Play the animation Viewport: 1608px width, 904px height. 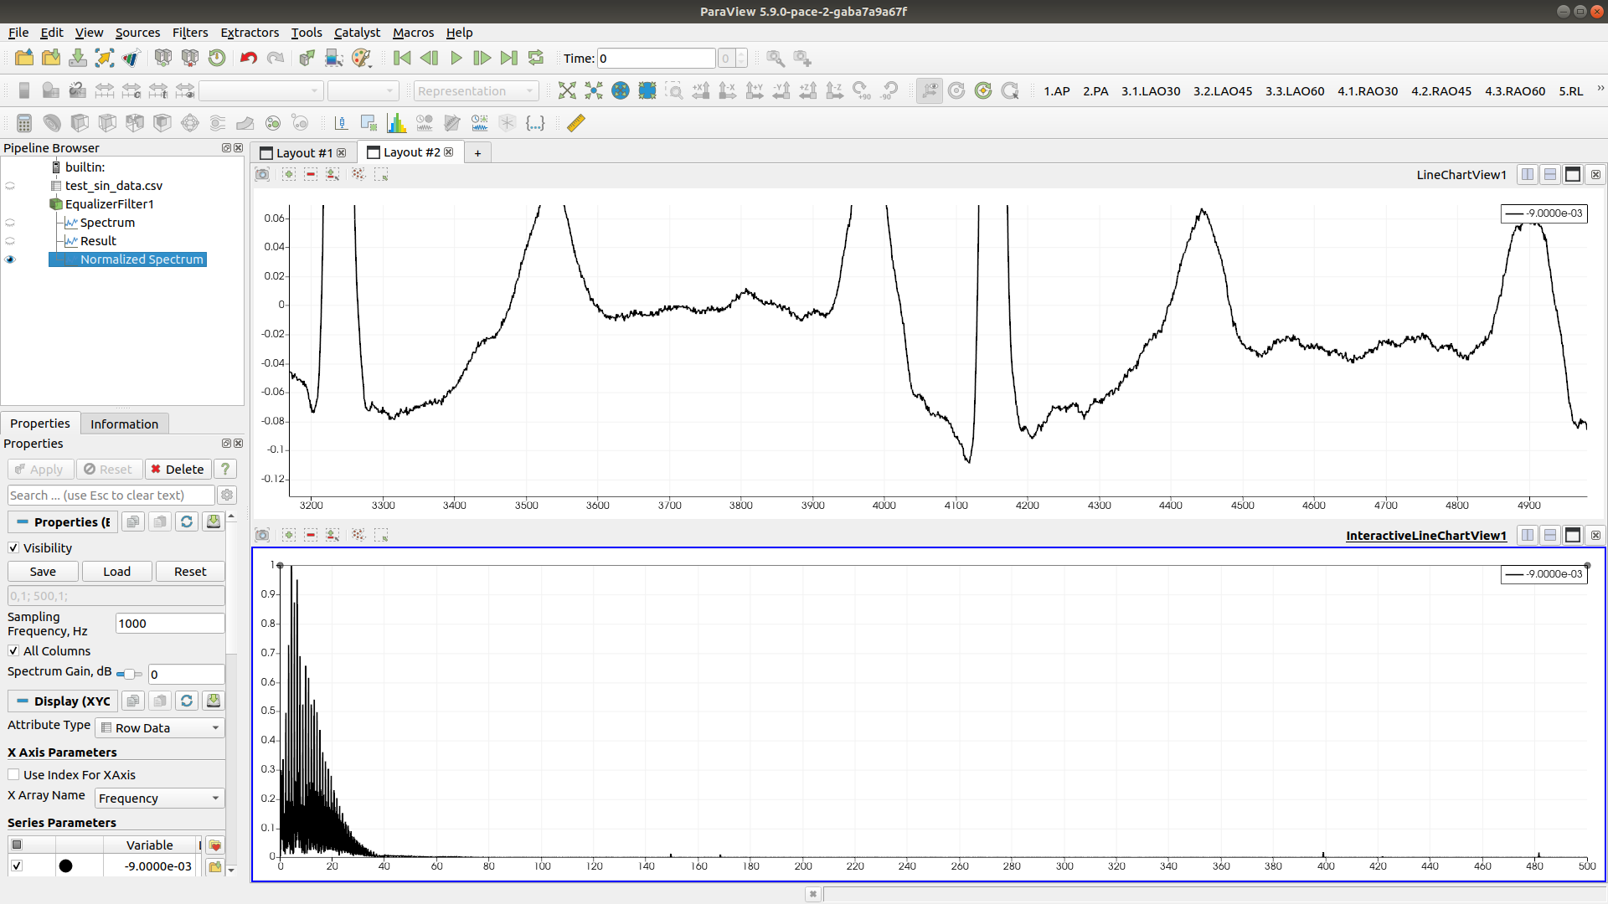click(x=456, y=58)
